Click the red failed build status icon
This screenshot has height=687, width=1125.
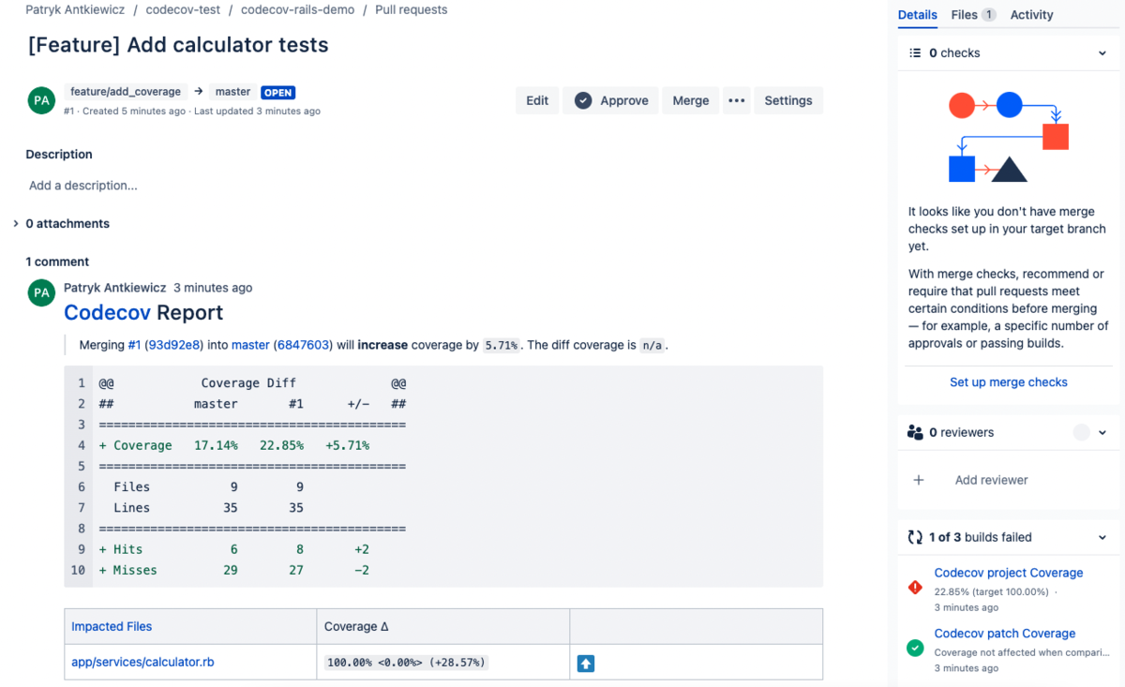click(915, 588)
